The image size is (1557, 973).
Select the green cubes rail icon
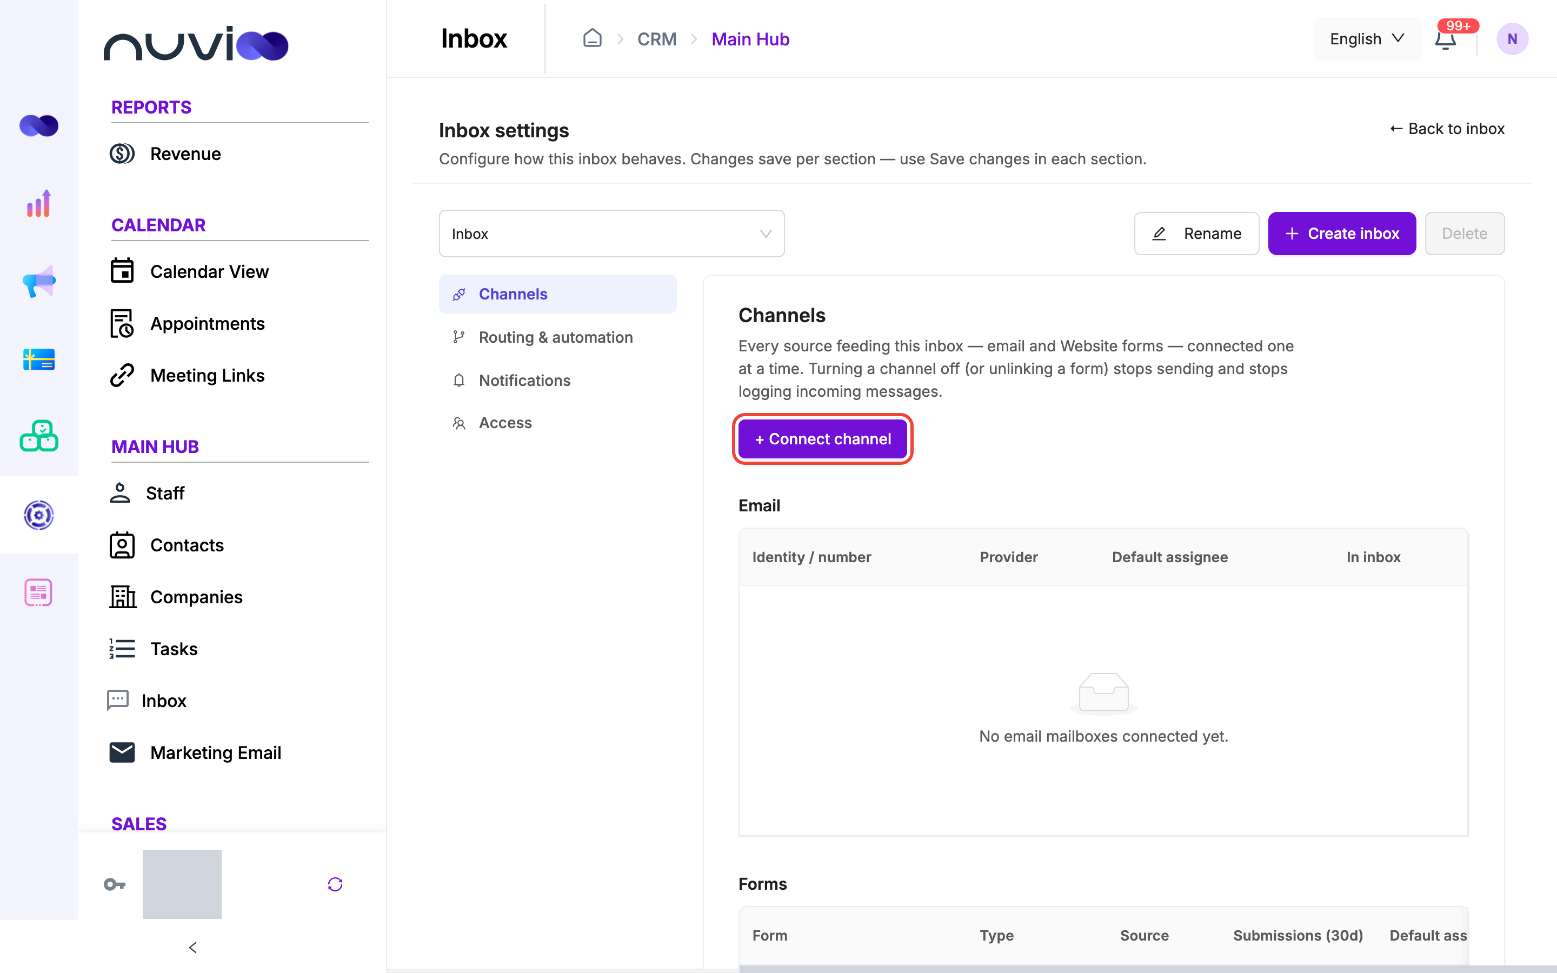38,436
